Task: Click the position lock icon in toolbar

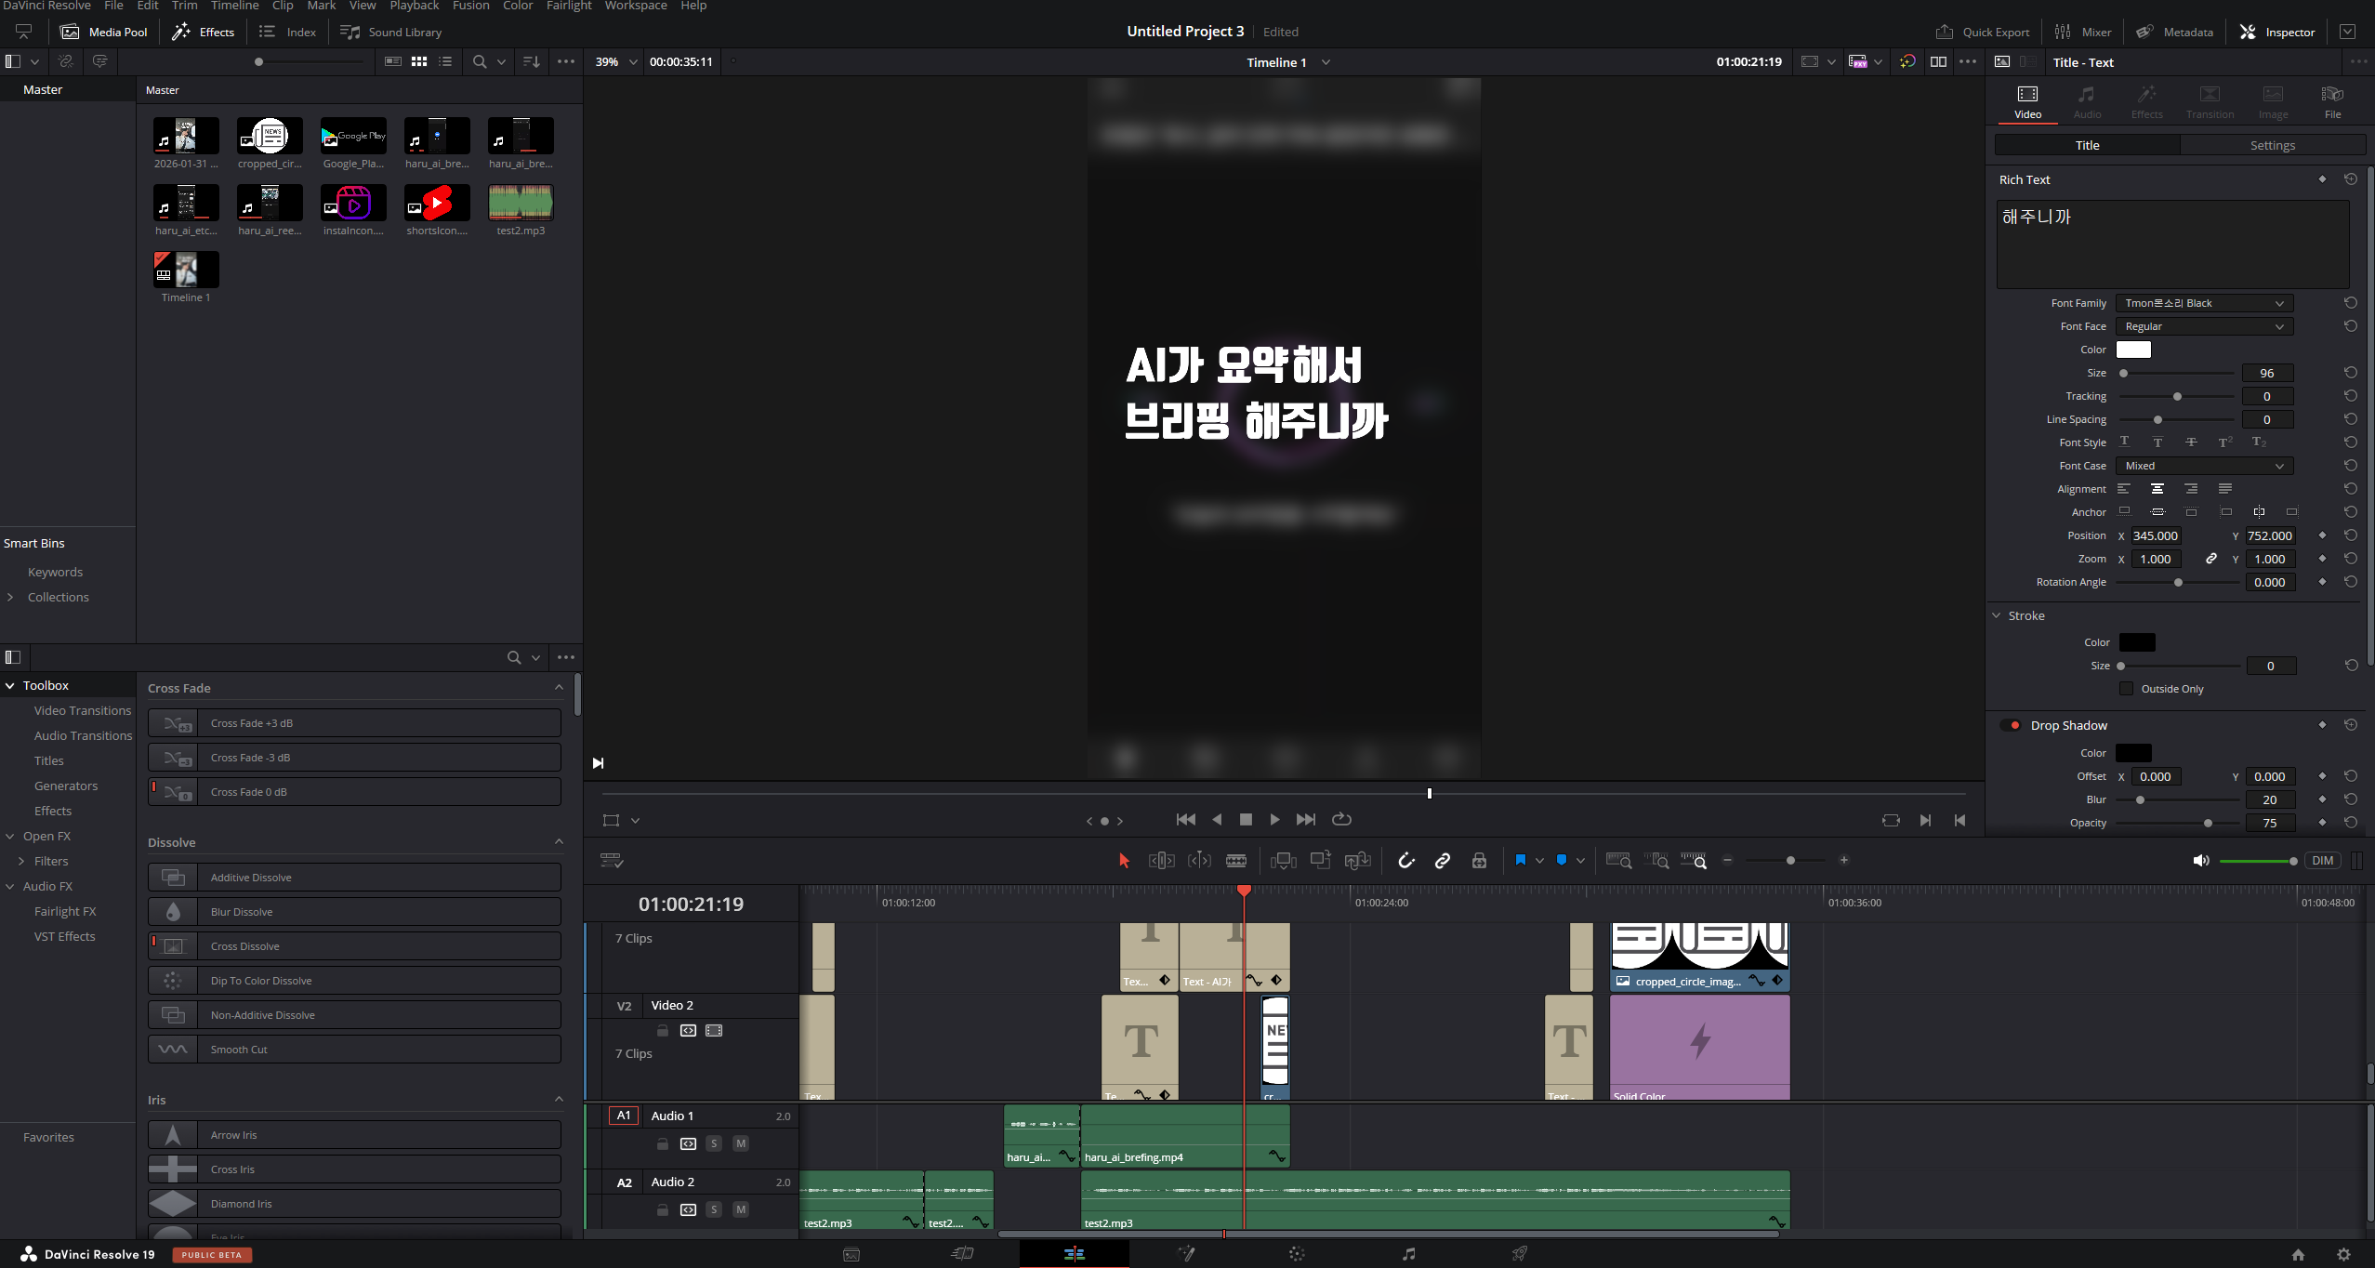Action: [x=1479, y=861]
